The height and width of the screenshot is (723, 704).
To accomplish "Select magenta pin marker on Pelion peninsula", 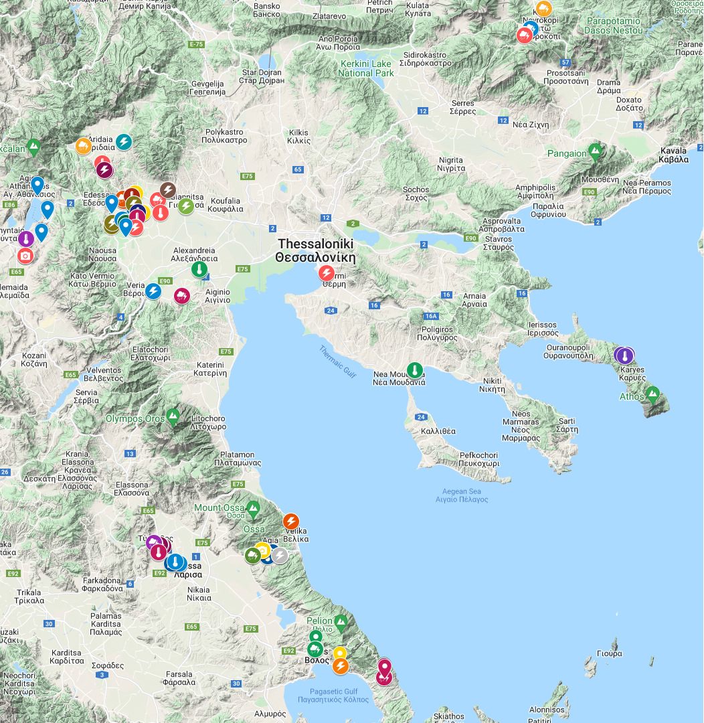I will click(x=385, y=667).
